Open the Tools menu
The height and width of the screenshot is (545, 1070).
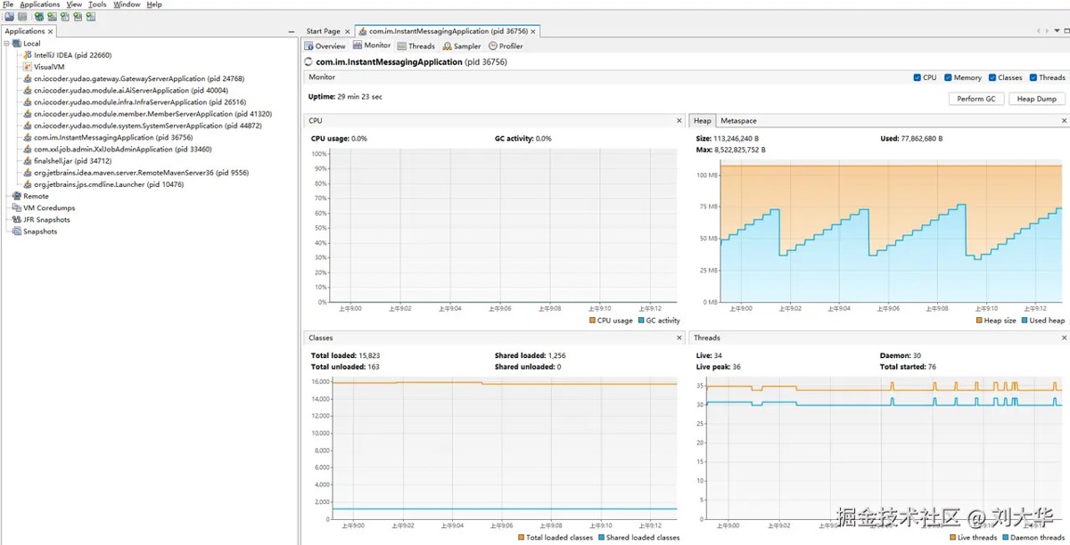(x=97, y=4)
